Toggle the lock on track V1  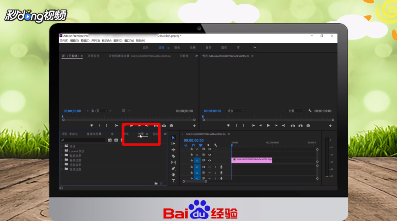coord(192,160)
